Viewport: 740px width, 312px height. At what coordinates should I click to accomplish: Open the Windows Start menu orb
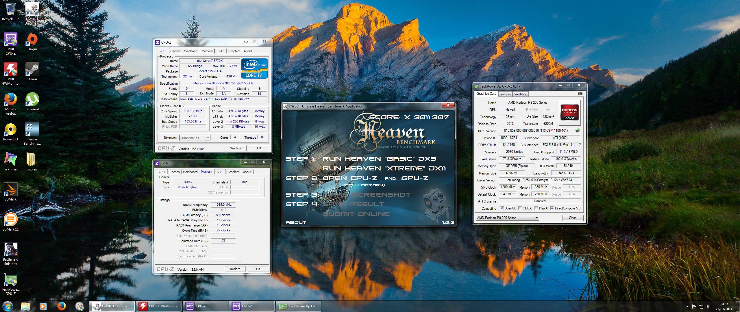coord(8,306)
